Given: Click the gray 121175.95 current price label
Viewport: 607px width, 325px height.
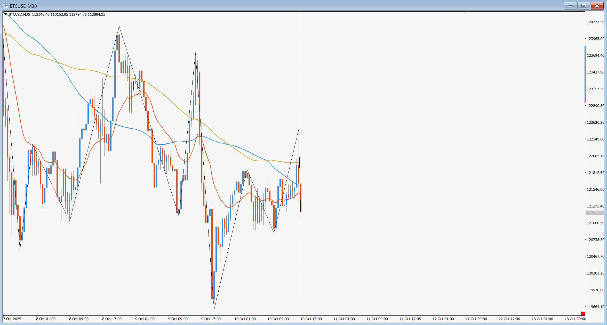Looking at the screenshot, I should coord(595,213).
